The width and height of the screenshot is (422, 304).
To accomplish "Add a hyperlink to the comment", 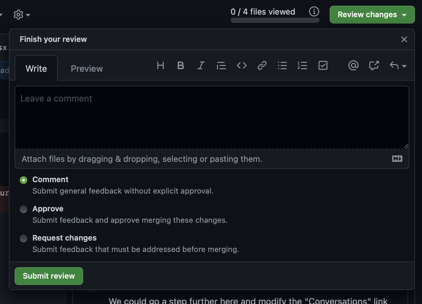I will [262, 66].
